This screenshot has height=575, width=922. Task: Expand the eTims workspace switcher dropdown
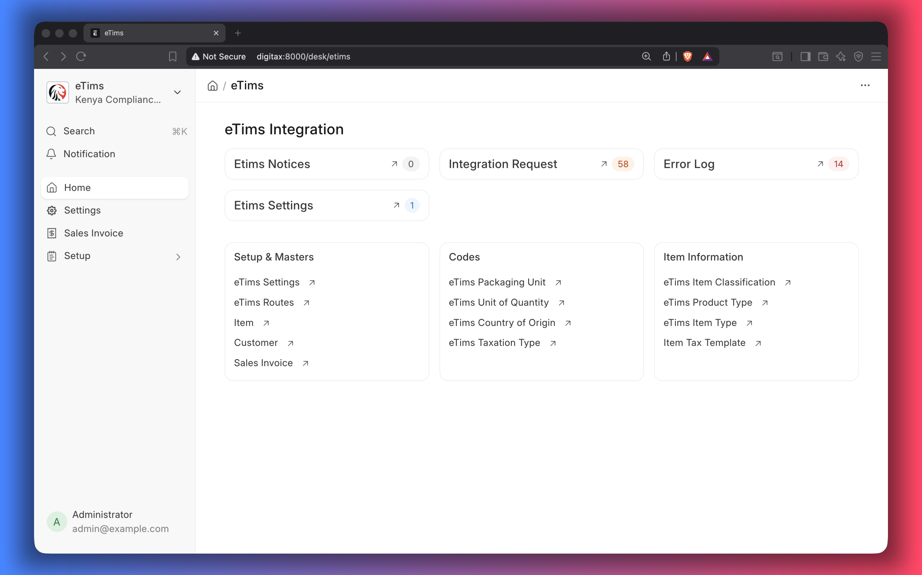click(177, 92)
